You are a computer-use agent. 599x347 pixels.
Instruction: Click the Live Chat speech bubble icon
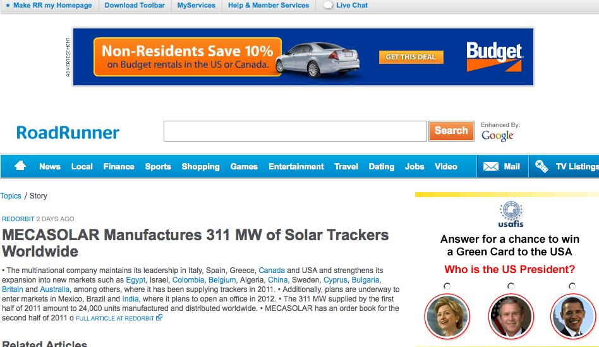(x=328, y=5)
